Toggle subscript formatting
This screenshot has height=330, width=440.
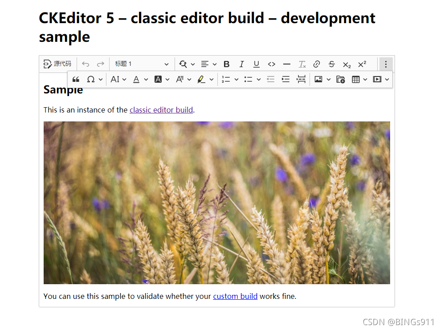pos(347,64)
